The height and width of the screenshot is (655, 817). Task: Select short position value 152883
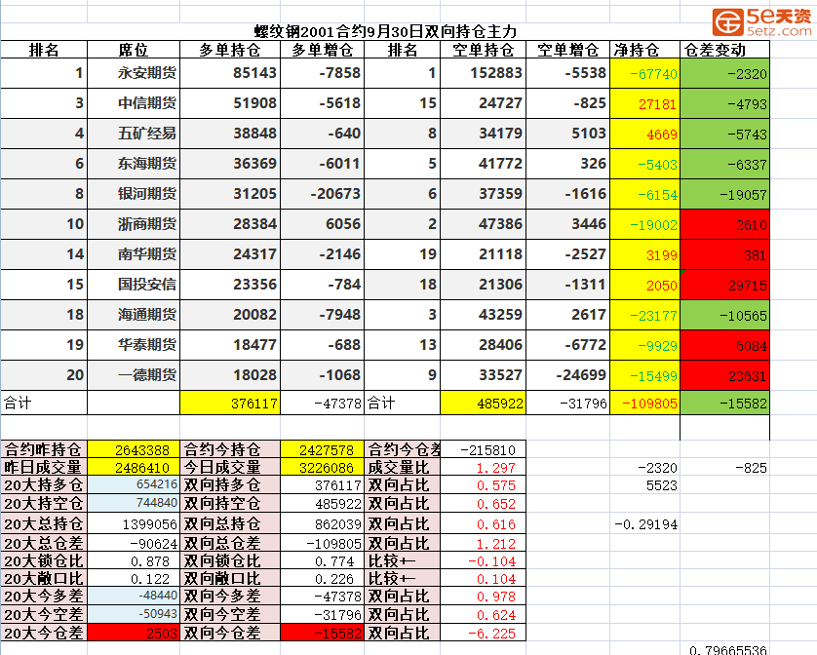click(x=483, y=73)
